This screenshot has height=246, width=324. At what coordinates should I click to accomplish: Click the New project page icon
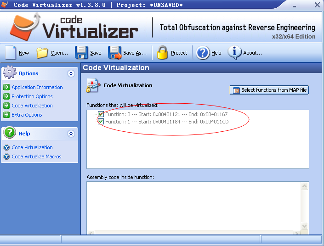coord(11,53)
